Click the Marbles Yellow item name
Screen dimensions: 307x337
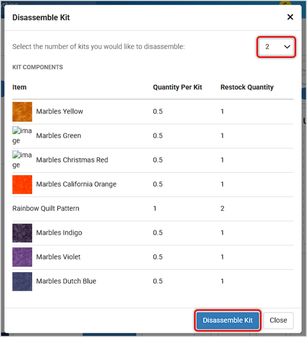[59, 111]
